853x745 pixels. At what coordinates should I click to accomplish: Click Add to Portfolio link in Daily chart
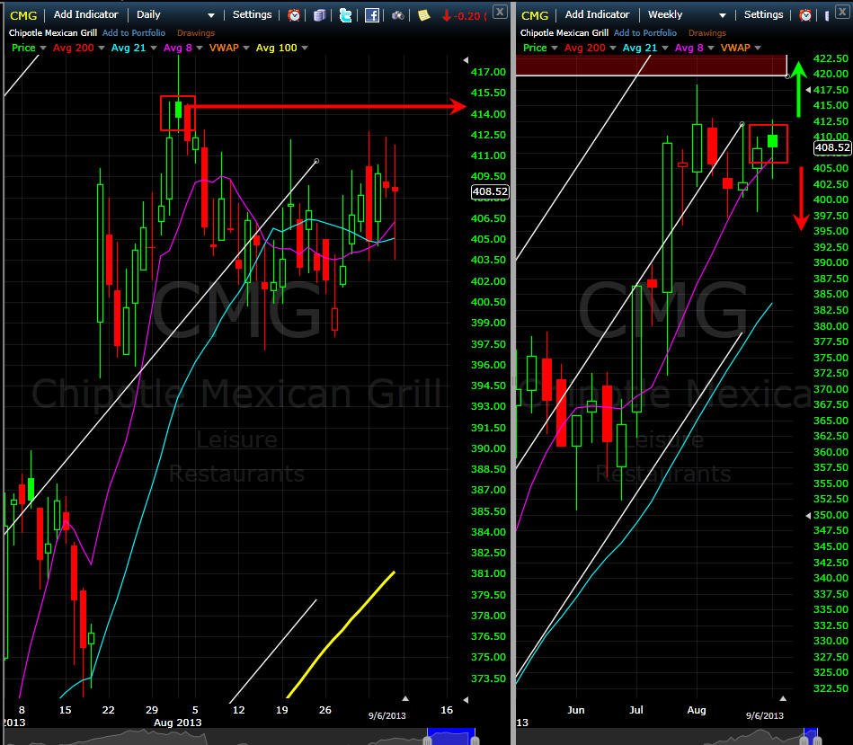(134, 32)
